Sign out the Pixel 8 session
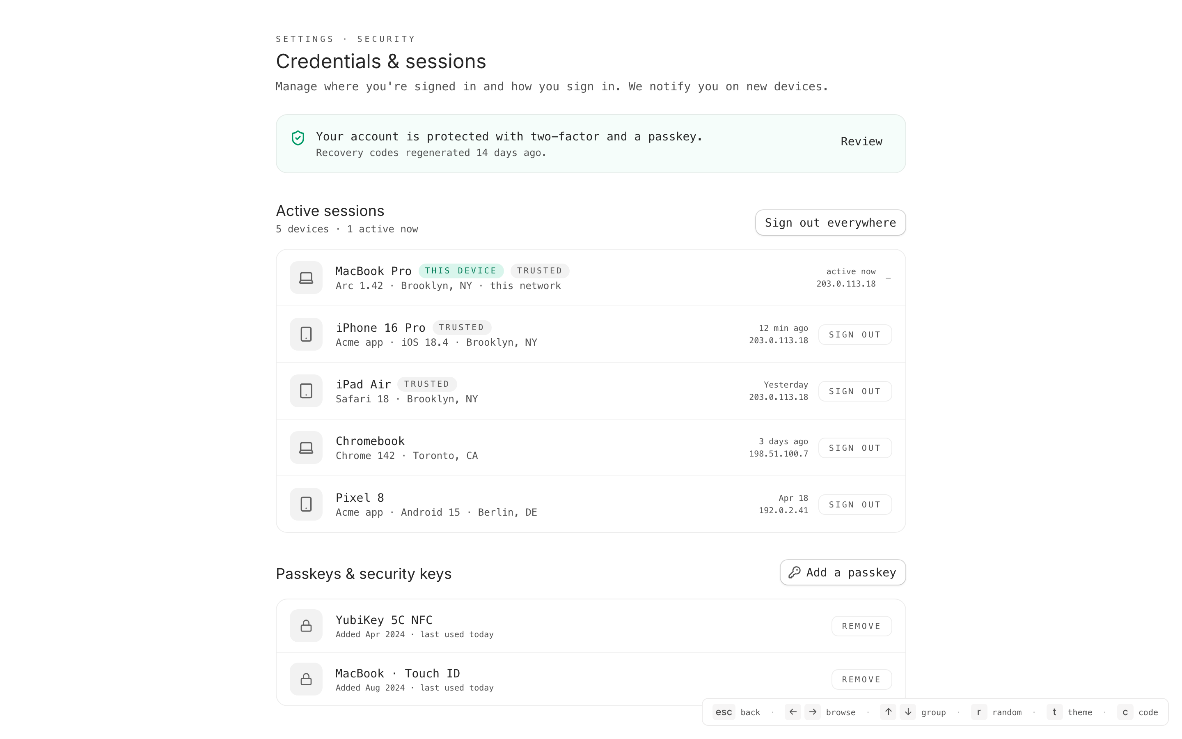This screenshot has width=1182, height=739. click(855, 505)
